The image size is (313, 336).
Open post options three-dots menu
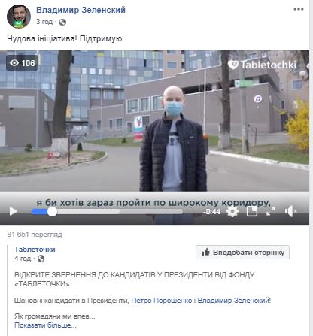tap(299, 9)
